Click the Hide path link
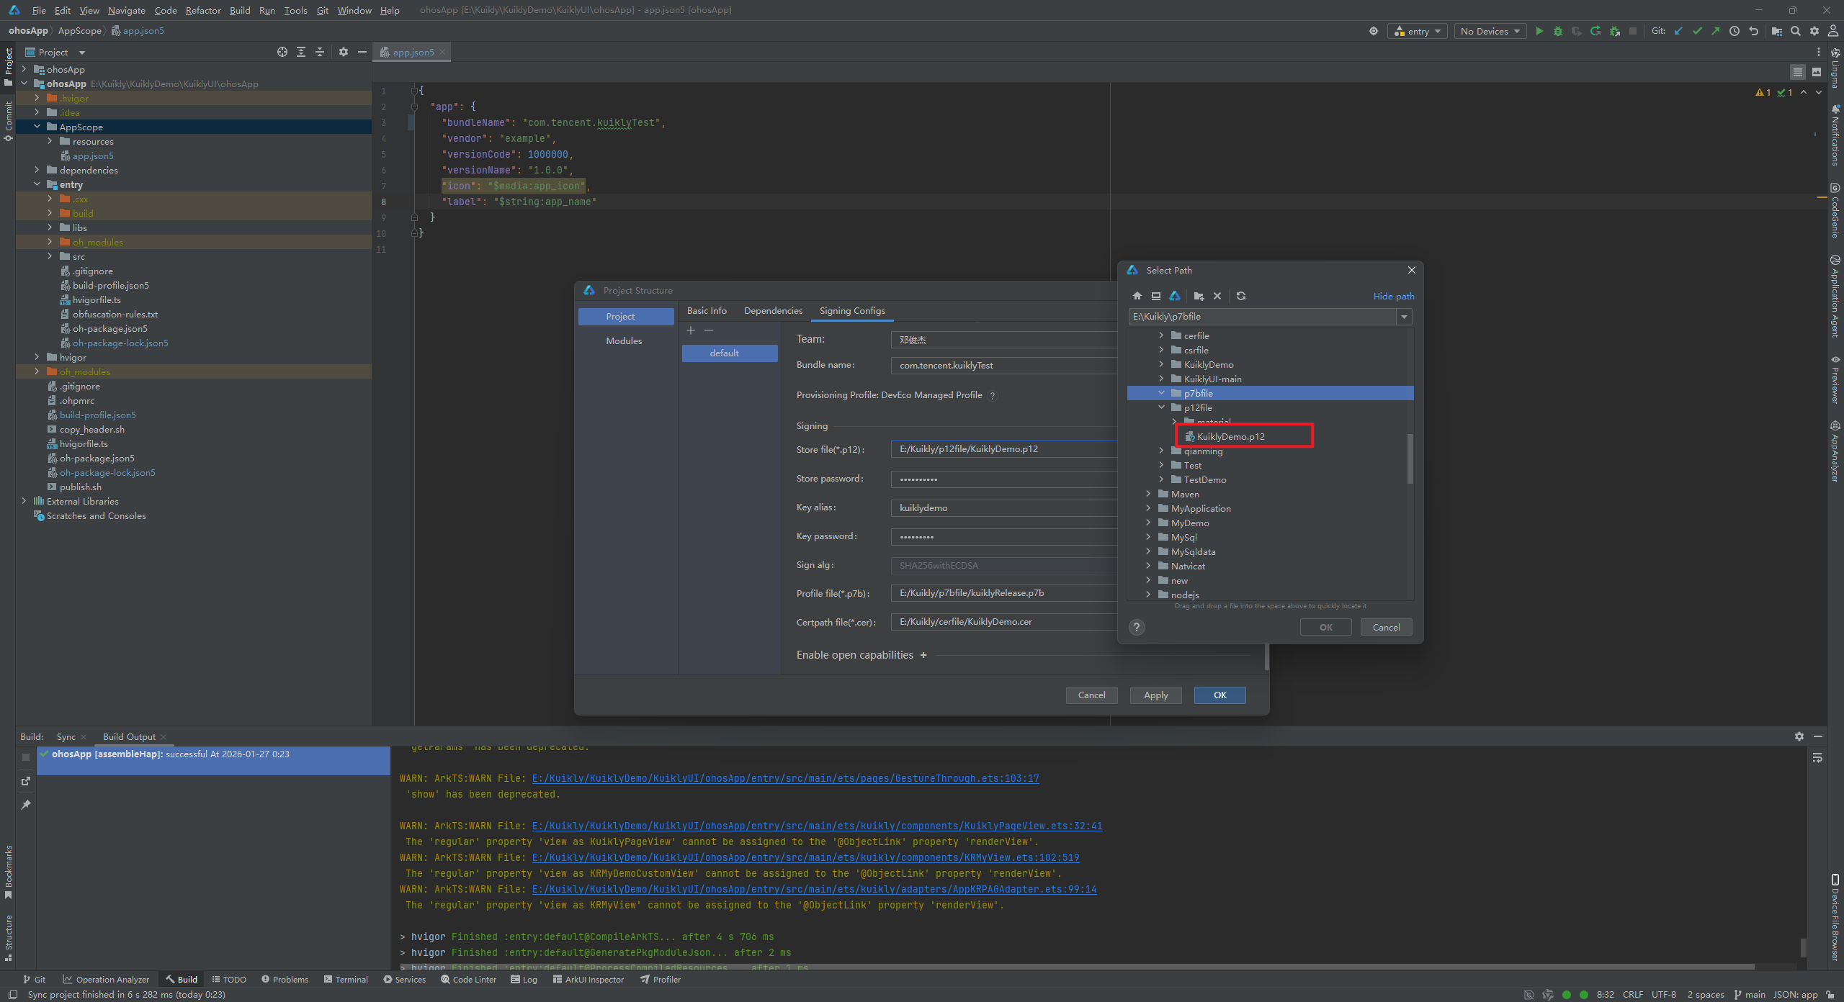1844x1002 pixels. click(x=1393, y=296)
